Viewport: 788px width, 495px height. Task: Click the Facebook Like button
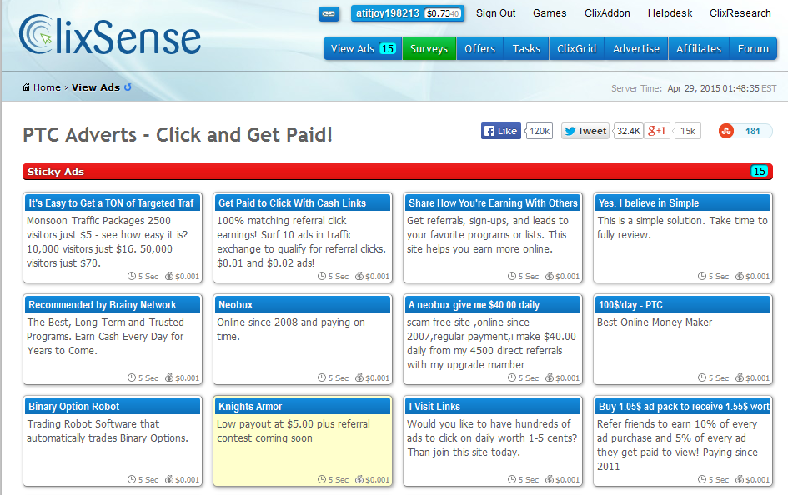[499, 131]
